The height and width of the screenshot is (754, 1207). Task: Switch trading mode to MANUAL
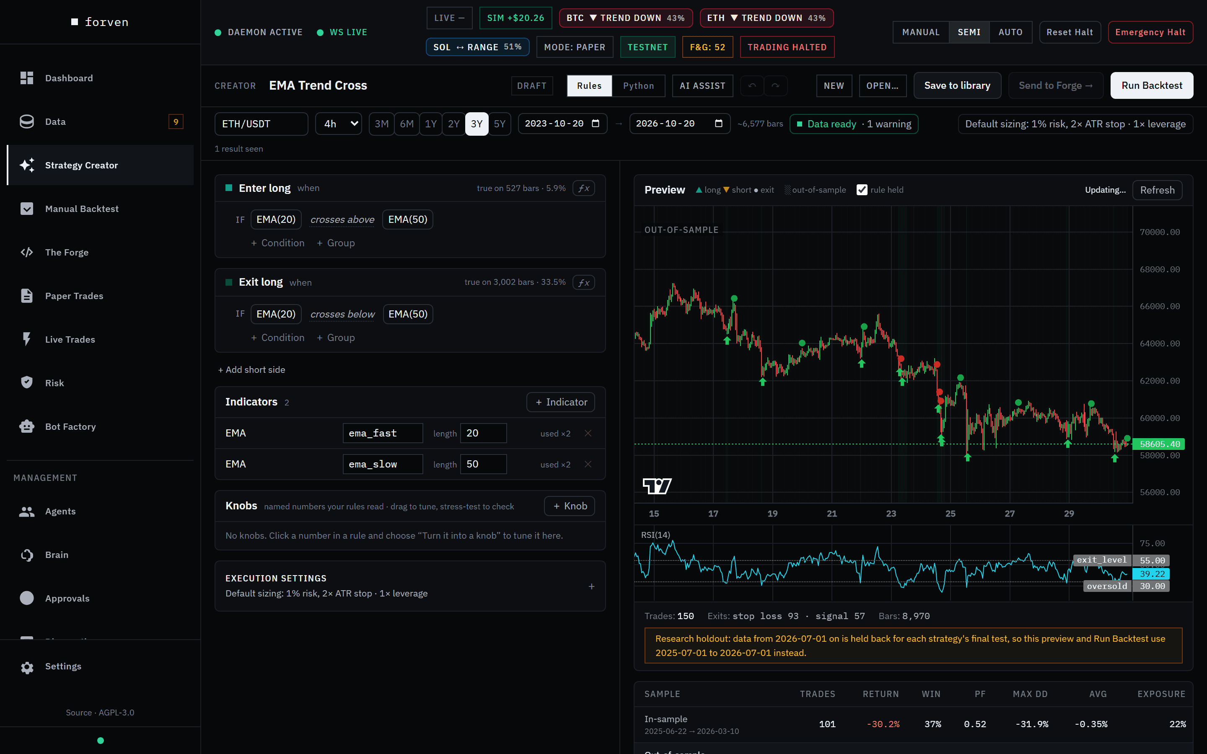pos(921,32)
